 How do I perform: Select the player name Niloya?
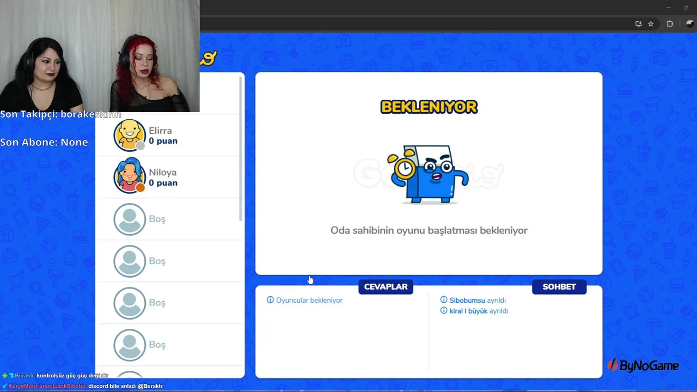click(x=162, y=173)
